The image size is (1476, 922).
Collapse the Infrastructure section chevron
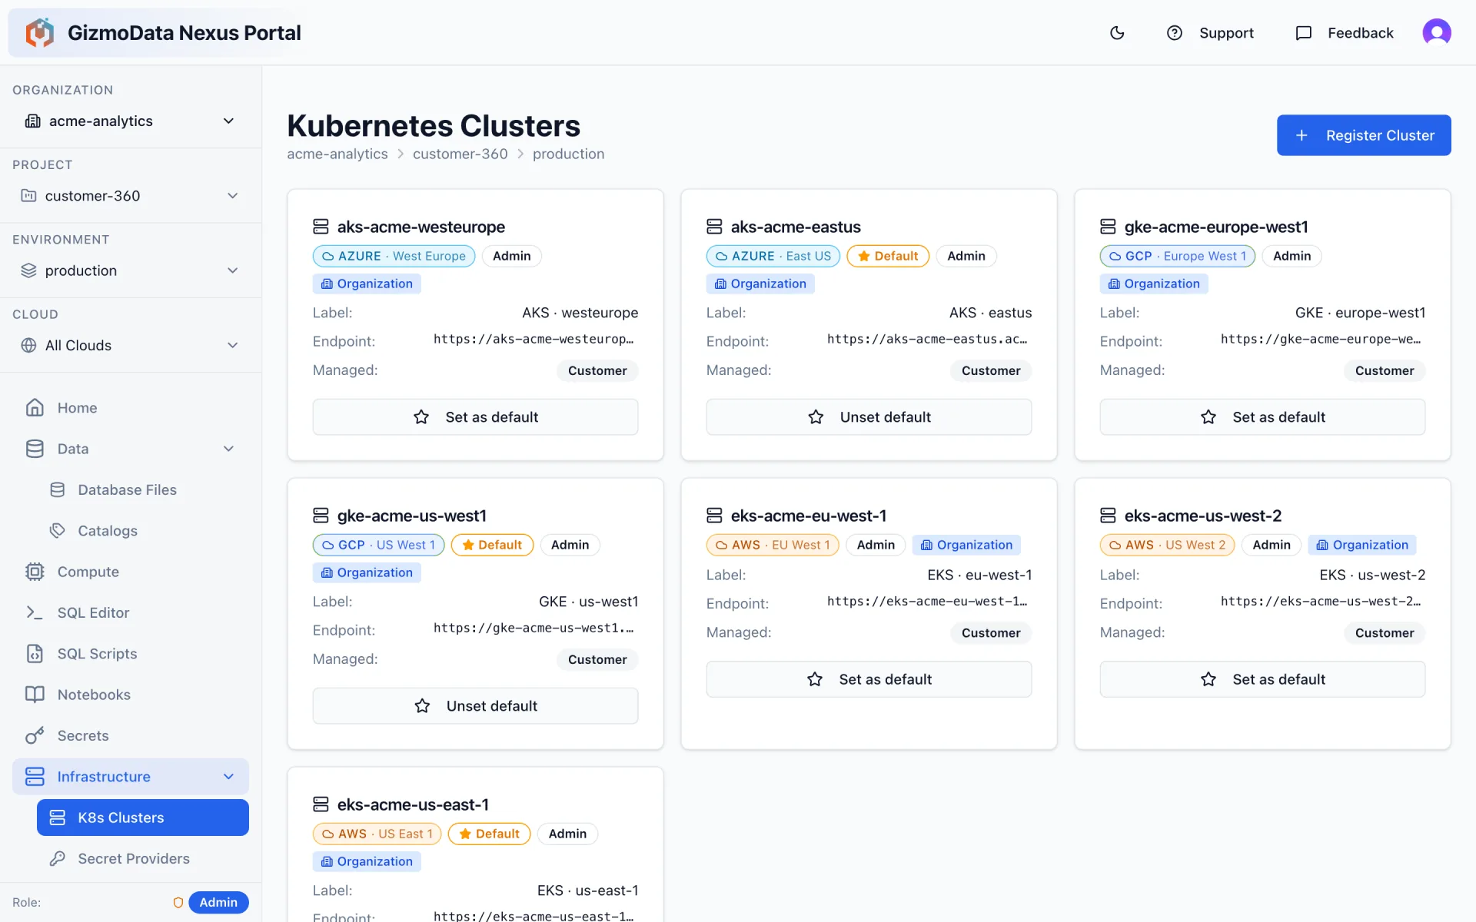pos(228,777)
